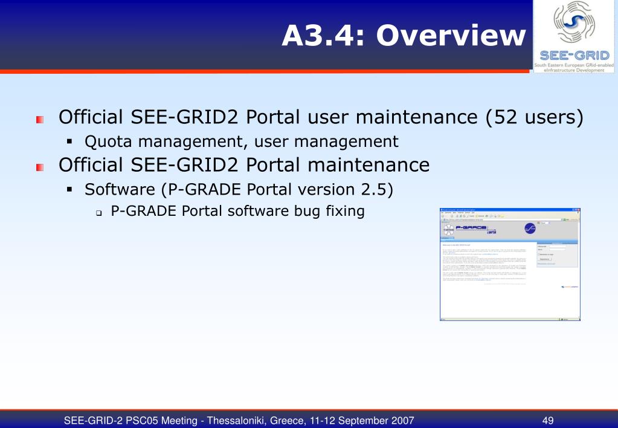The width and height of the screenshot is (618, 428).
Task: Open the browser menu bar in portal screenshot
Action: 510,213
